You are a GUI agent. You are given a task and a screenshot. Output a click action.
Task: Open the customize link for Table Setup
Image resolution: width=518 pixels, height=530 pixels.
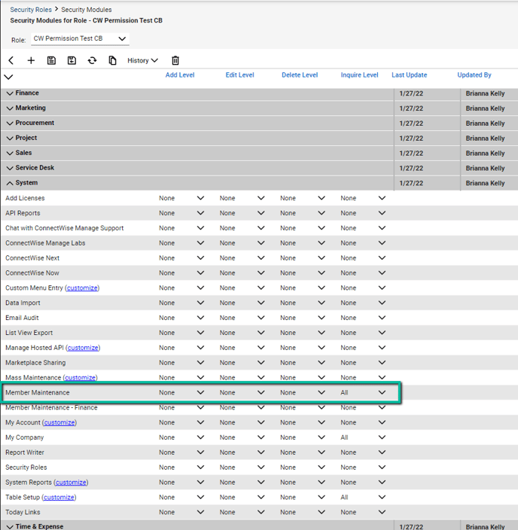click(59, 497)
